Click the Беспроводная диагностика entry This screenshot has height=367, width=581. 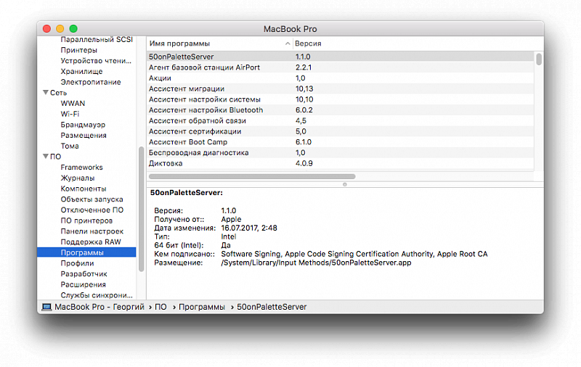pyautogui.click(x=198, y=153)
